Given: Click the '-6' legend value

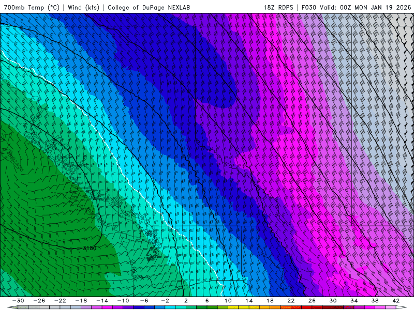Looking at the screenshot, I should (x=144, y=301).
